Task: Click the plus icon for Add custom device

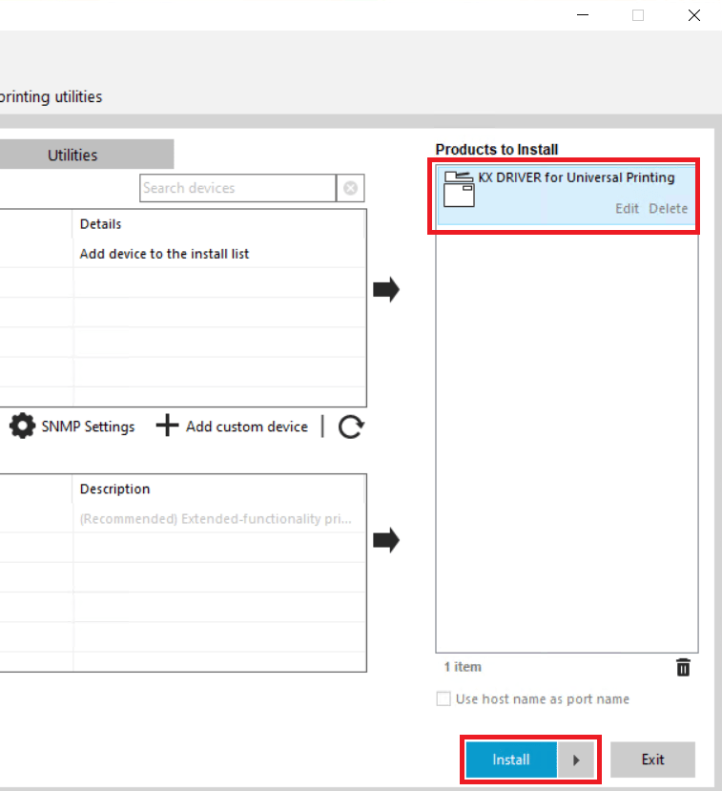Action: [x=167, y=426]
